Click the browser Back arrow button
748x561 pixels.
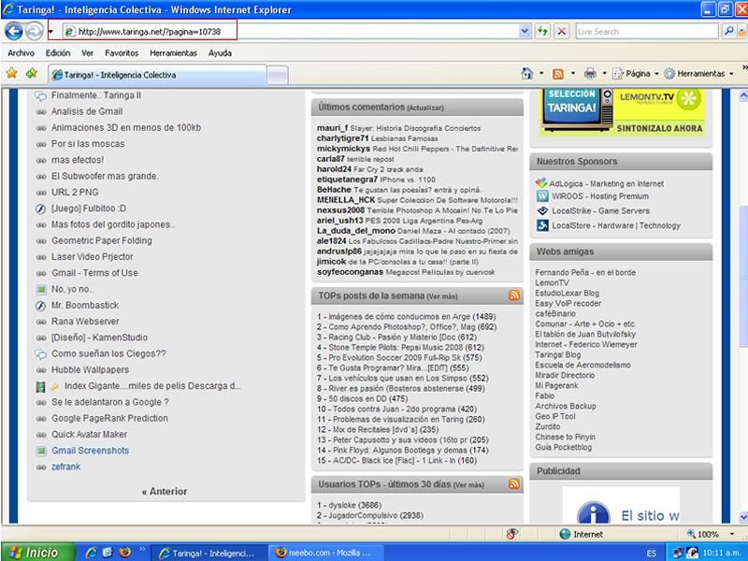pyautogui.click(x=13, y=32)
